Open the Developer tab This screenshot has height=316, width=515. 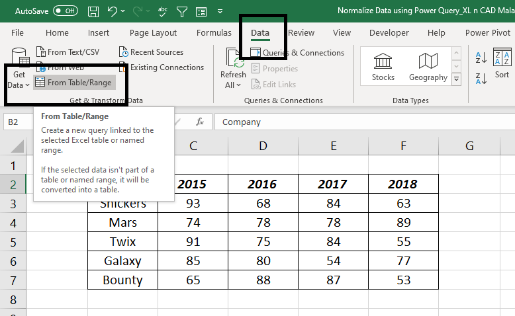click(389, 33)
